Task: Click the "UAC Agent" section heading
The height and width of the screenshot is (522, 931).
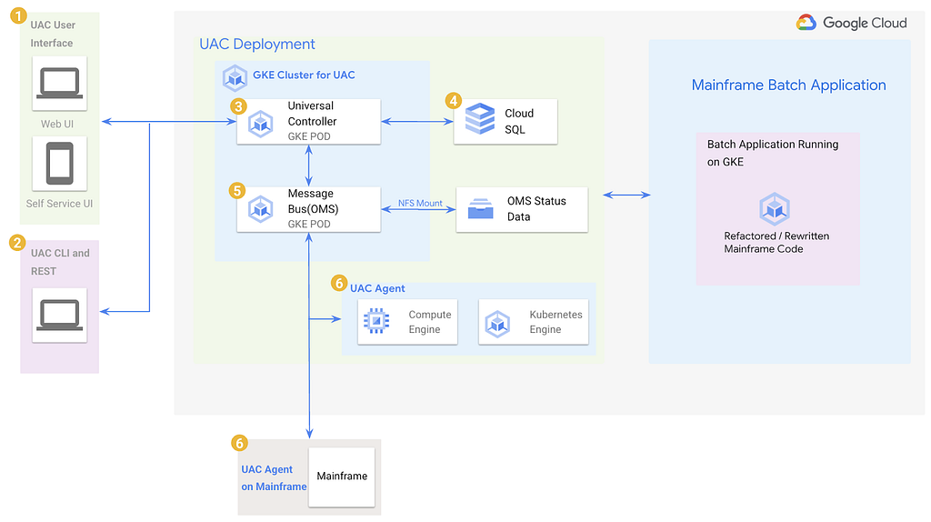Action: (x=377, y=288)
